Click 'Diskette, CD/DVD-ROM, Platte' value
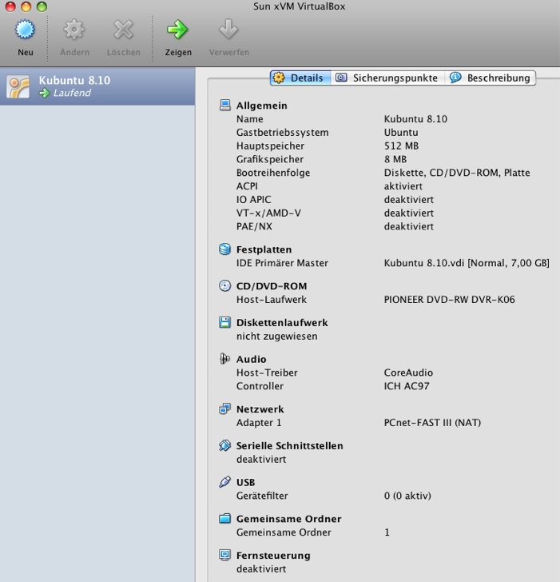 [457, 173]
